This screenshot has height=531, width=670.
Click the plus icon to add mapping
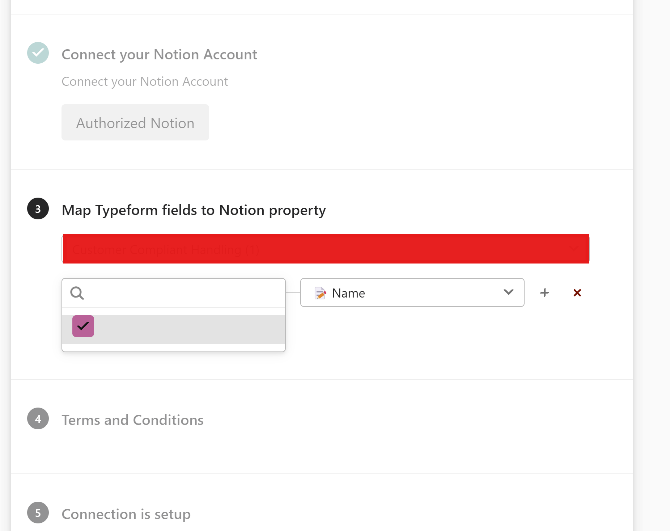(x=544, y=292)
